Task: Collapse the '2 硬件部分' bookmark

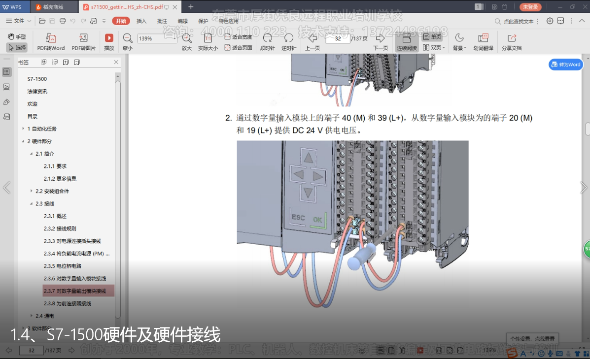Action: point(23,141)
